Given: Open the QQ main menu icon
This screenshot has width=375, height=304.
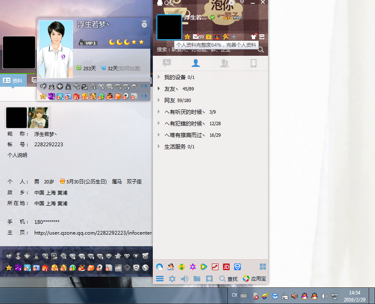Looking at the screenshot, I should coord(160,279).
